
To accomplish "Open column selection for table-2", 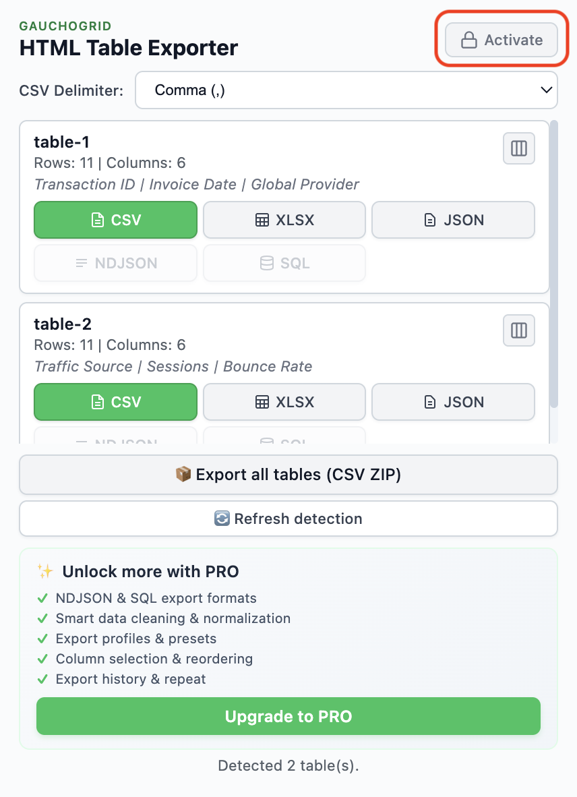I will [518, 330].
